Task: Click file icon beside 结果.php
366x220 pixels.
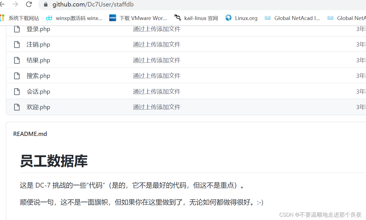Action: pyautogui.click(x=17, y=60)
